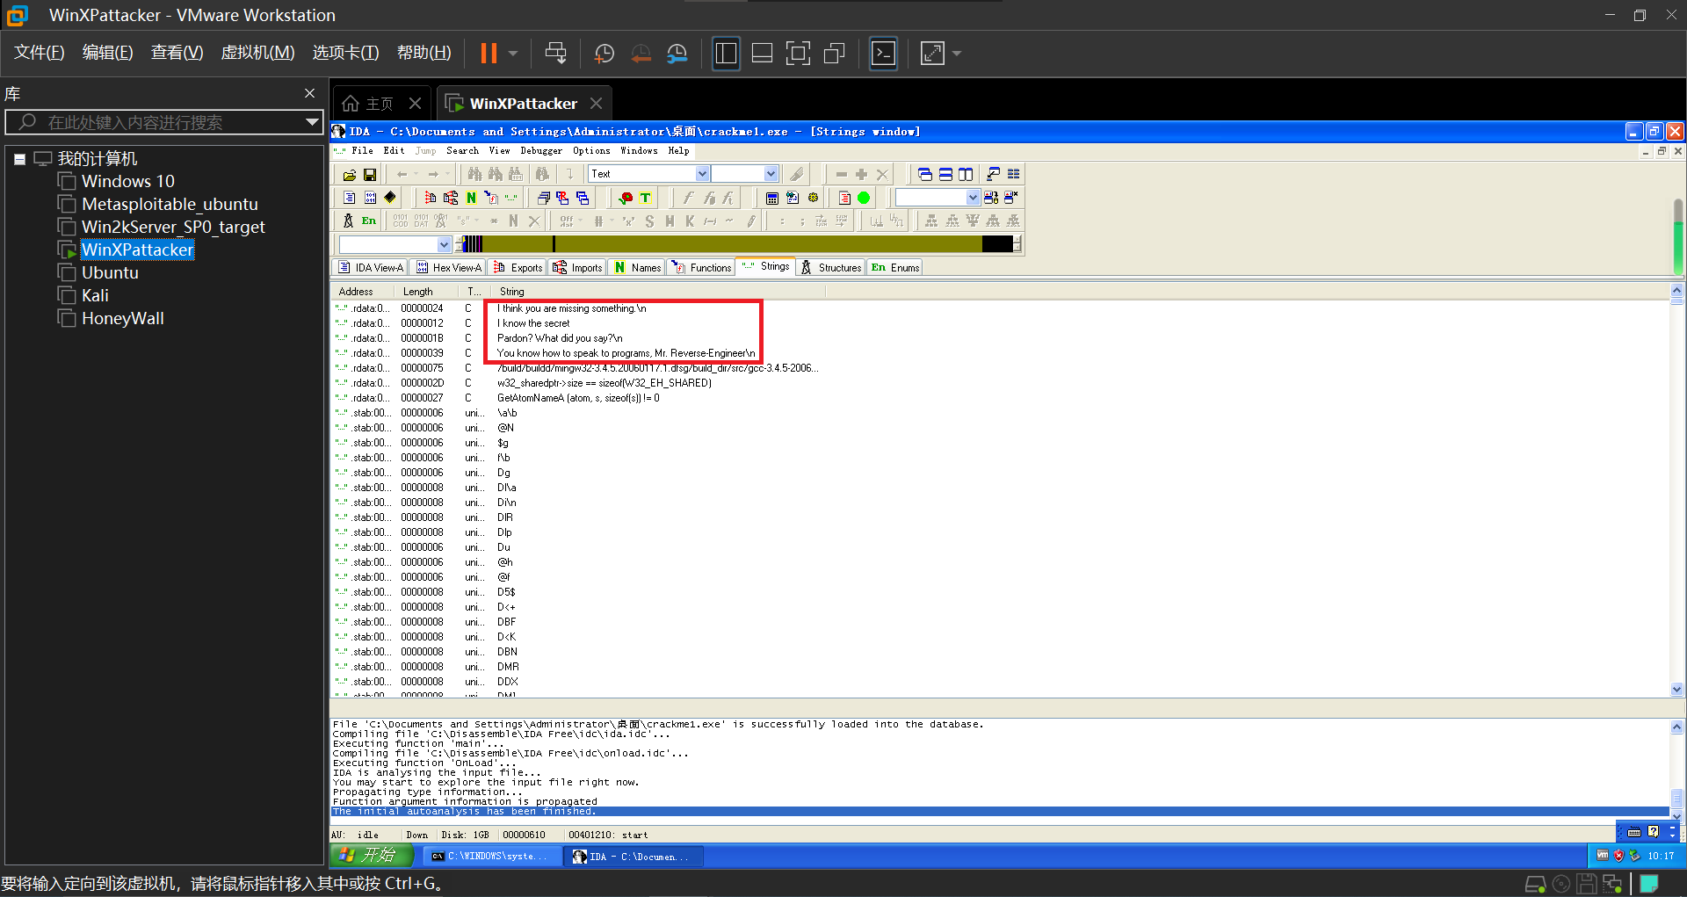Click the black diamond toolbar icon
The height and width of the screenshot is (897, 1687).
(390, 198)
